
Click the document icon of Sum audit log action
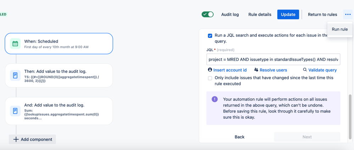[x=15, y=111]
